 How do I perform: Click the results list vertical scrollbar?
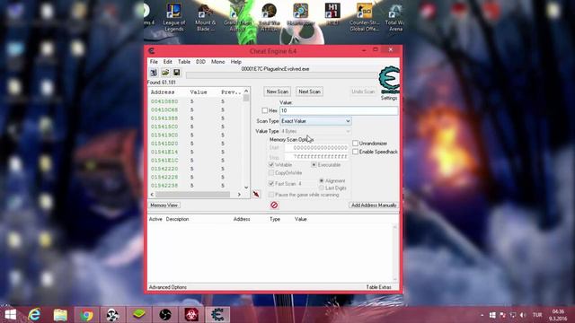[246, 139]
